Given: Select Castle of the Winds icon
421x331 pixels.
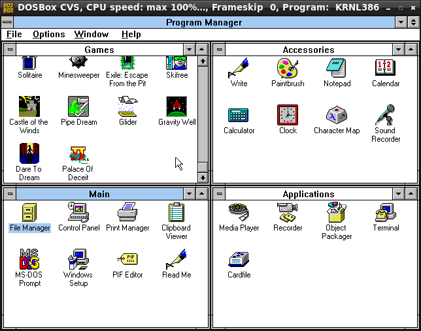Looking at the screenshot, I should tap(29, 106).
